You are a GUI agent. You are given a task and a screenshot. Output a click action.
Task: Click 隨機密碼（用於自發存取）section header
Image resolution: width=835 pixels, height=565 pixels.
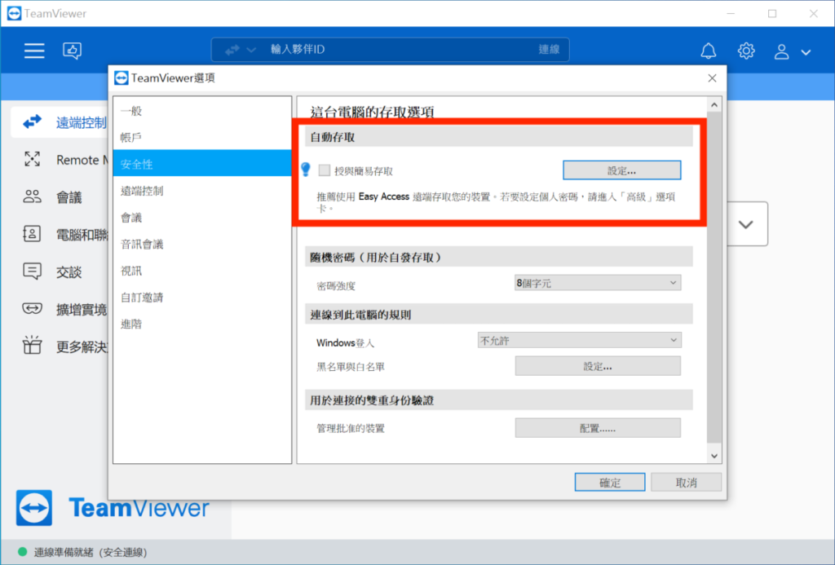point(499,257)
